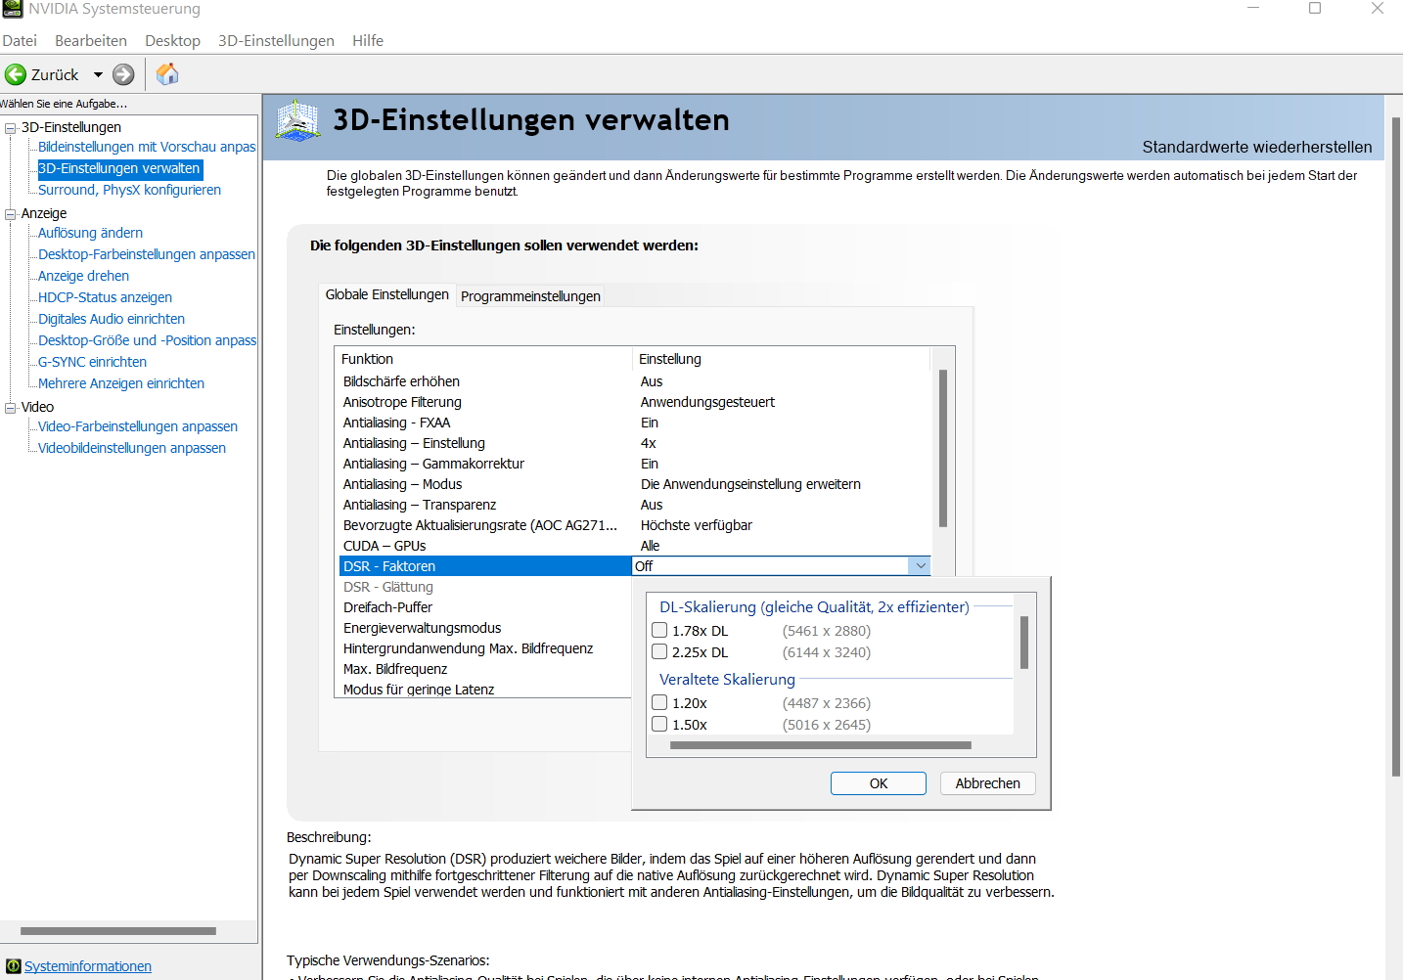The height and width of the screenshot is (980, 1403).
Task: Open the Bearbeiten menu
Action: point(91,41)
